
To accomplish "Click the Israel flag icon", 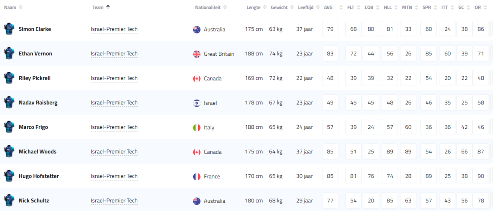I will pyautogui.click(x=197, y=103).
